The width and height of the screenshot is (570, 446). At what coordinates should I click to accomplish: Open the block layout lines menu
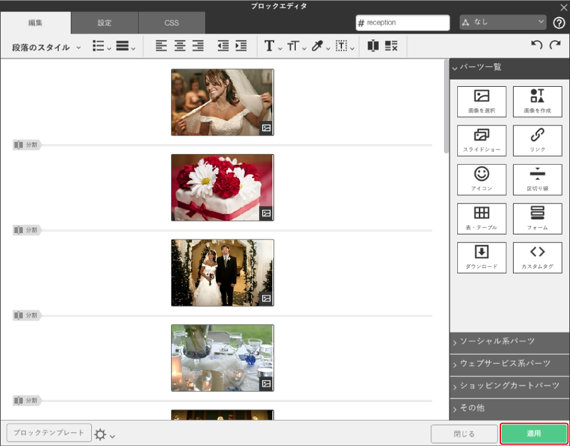click(x=125, y=46)
